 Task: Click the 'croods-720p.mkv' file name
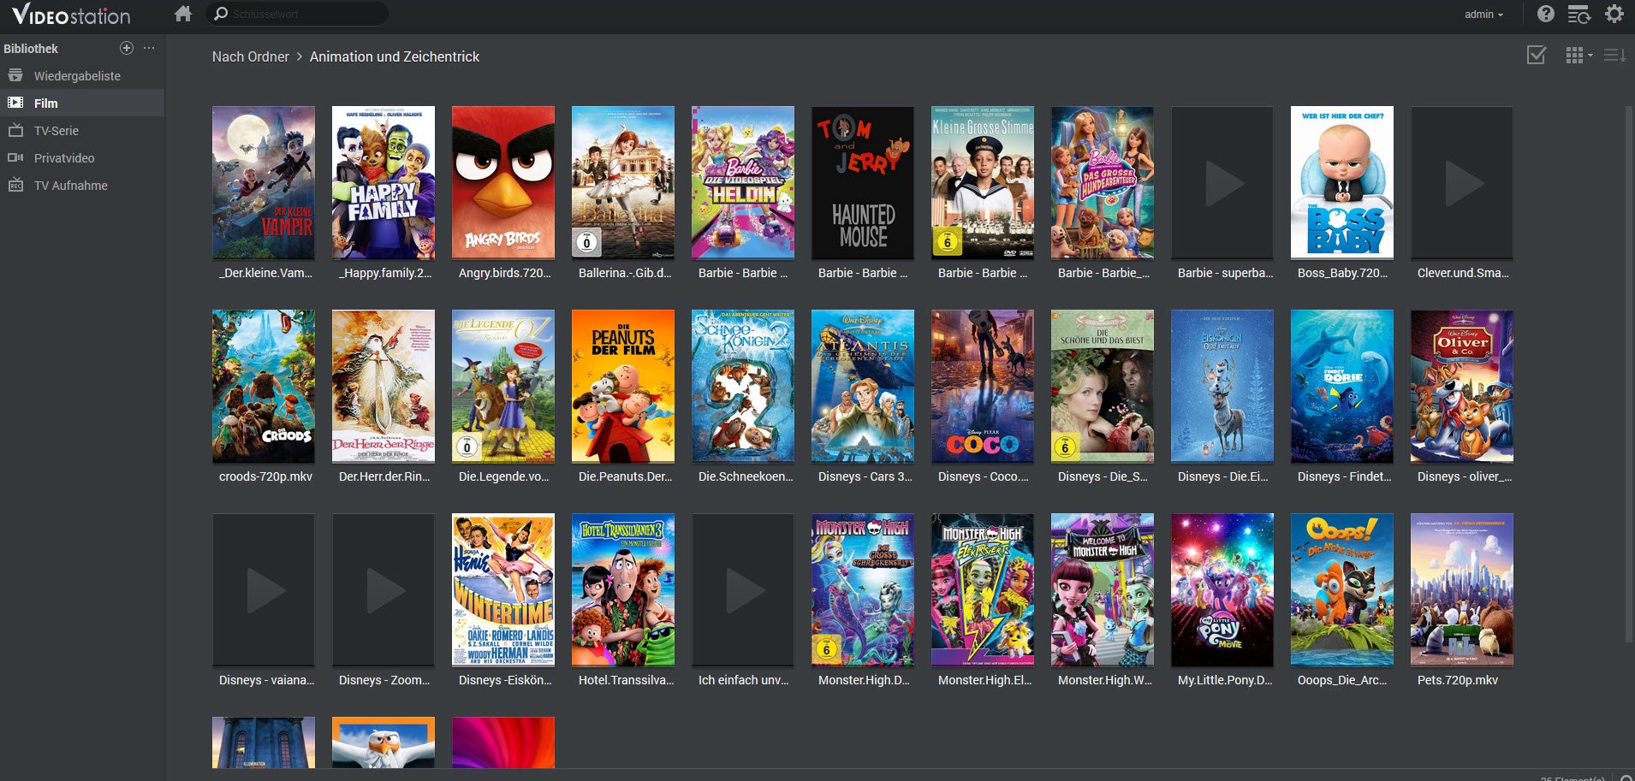tap(265, 476)
